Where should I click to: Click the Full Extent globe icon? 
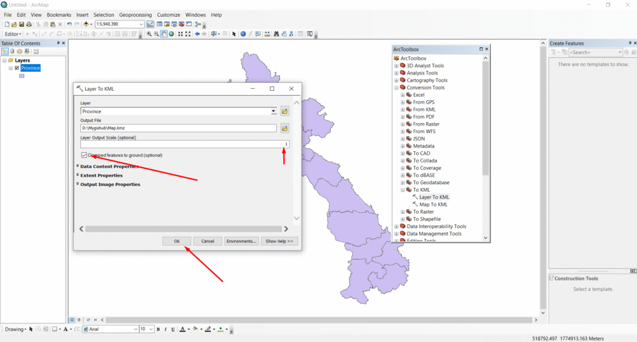[172, 34]
